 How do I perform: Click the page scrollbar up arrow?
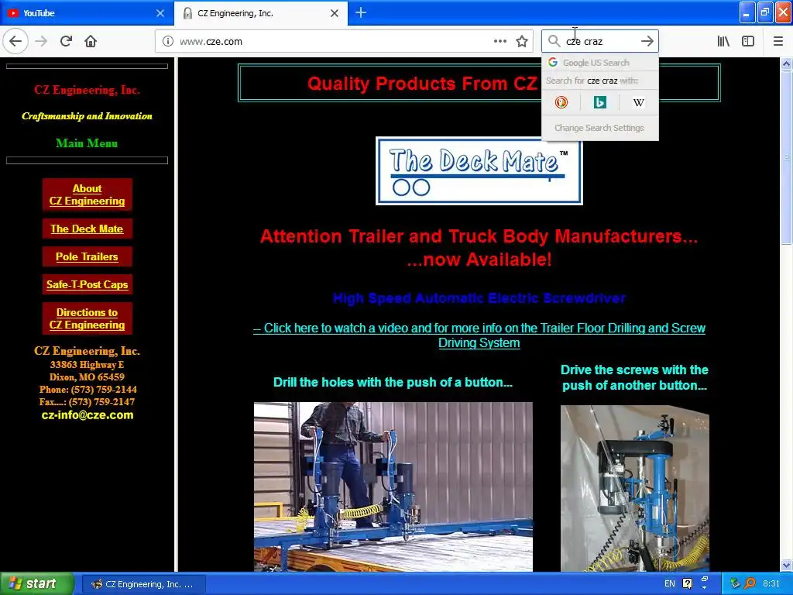(x=787, y=64)
